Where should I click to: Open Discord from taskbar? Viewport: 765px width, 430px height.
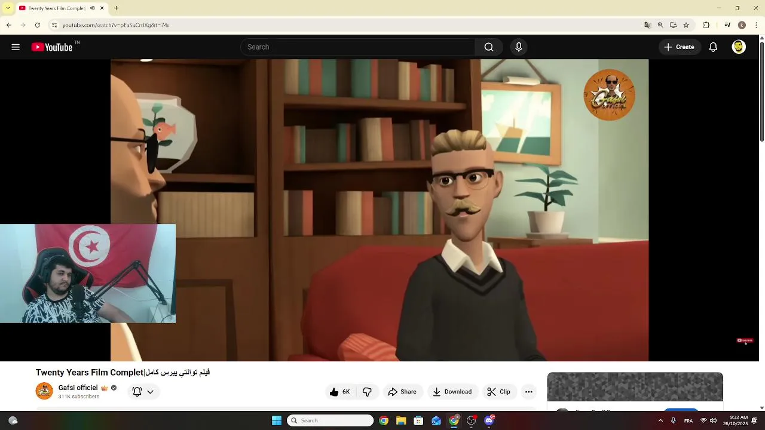pos(489,420)
